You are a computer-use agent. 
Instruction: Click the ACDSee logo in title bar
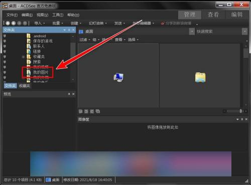[5, 6]
